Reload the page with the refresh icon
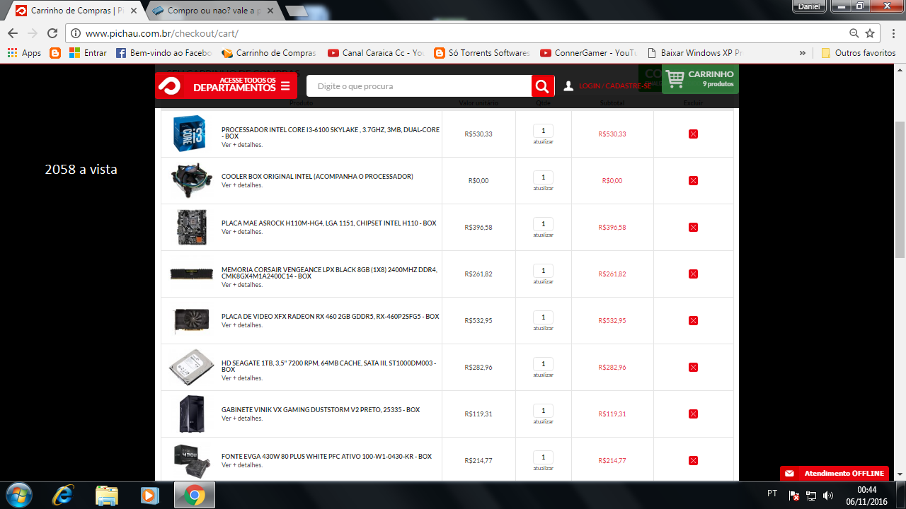 52,33
